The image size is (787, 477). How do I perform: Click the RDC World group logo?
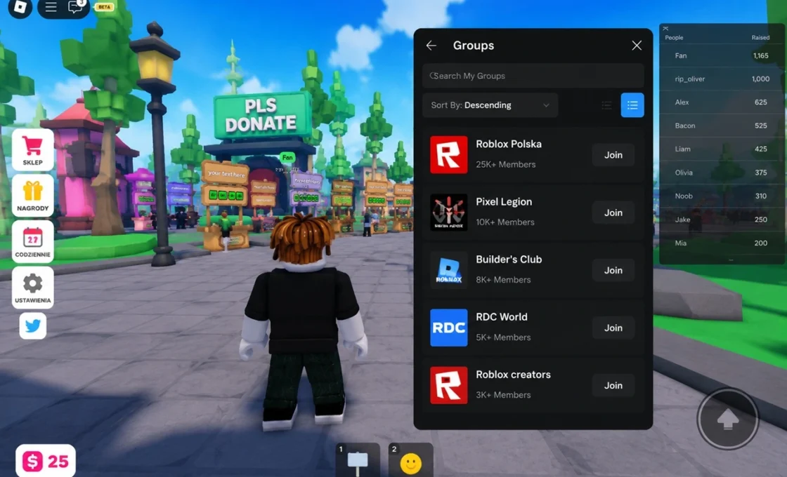(449, 328)
